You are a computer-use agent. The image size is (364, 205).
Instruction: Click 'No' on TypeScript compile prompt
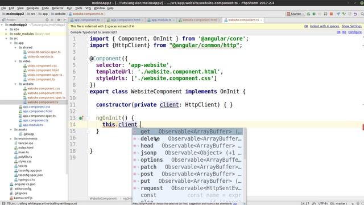(344, 32)
